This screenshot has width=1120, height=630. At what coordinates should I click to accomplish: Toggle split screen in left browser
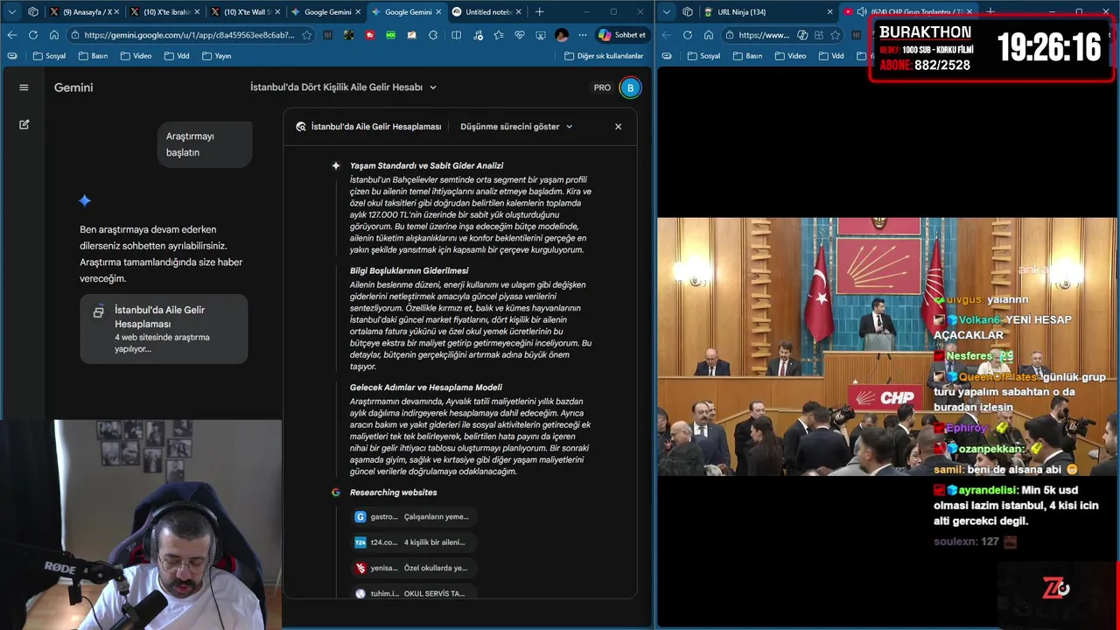[x=456, y=35]
